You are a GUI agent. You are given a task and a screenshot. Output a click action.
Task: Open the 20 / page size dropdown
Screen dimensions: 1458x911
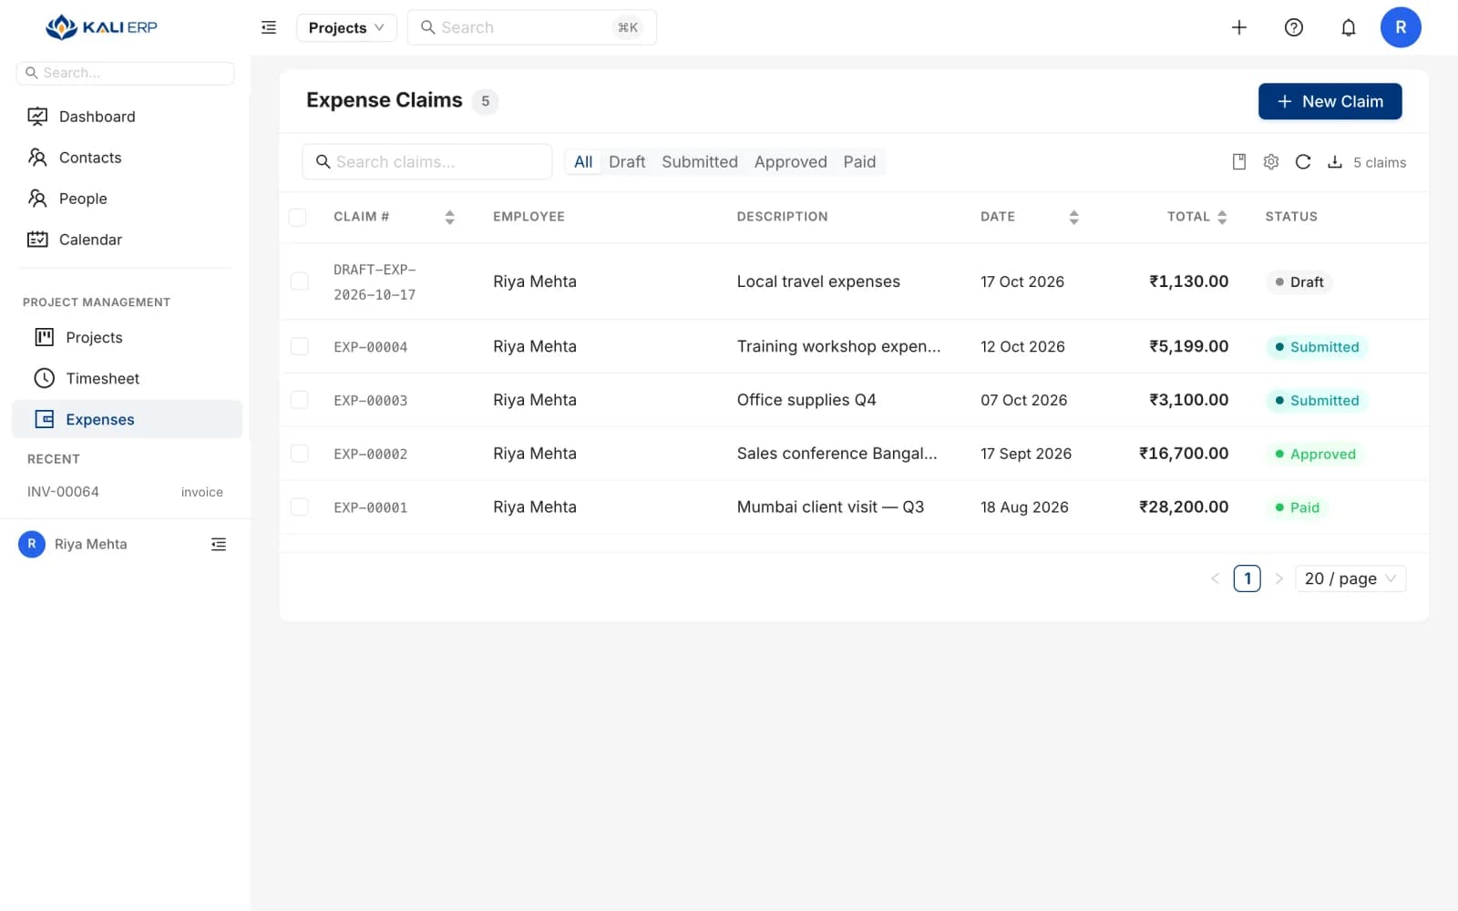point(1350,578)
